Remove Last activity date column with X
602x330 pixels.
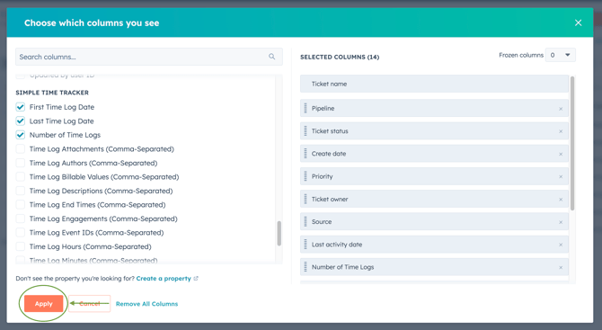561,245
